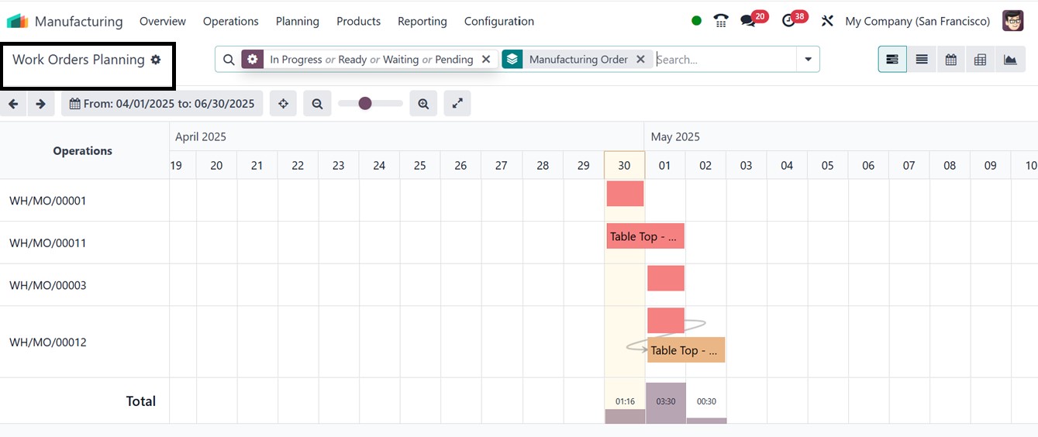Switch to the calendar view
The image size is (1038, 437).
(951, 60)
